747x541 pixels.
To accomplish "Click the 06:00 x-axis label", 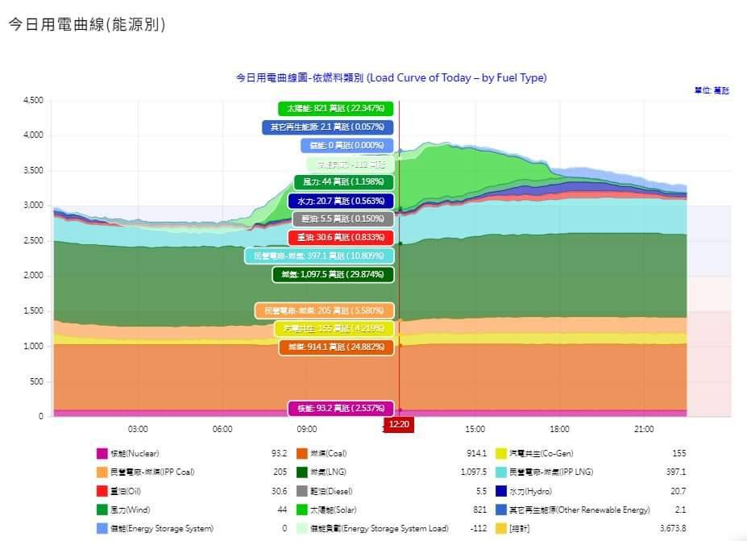I will (x=222, y=429).
